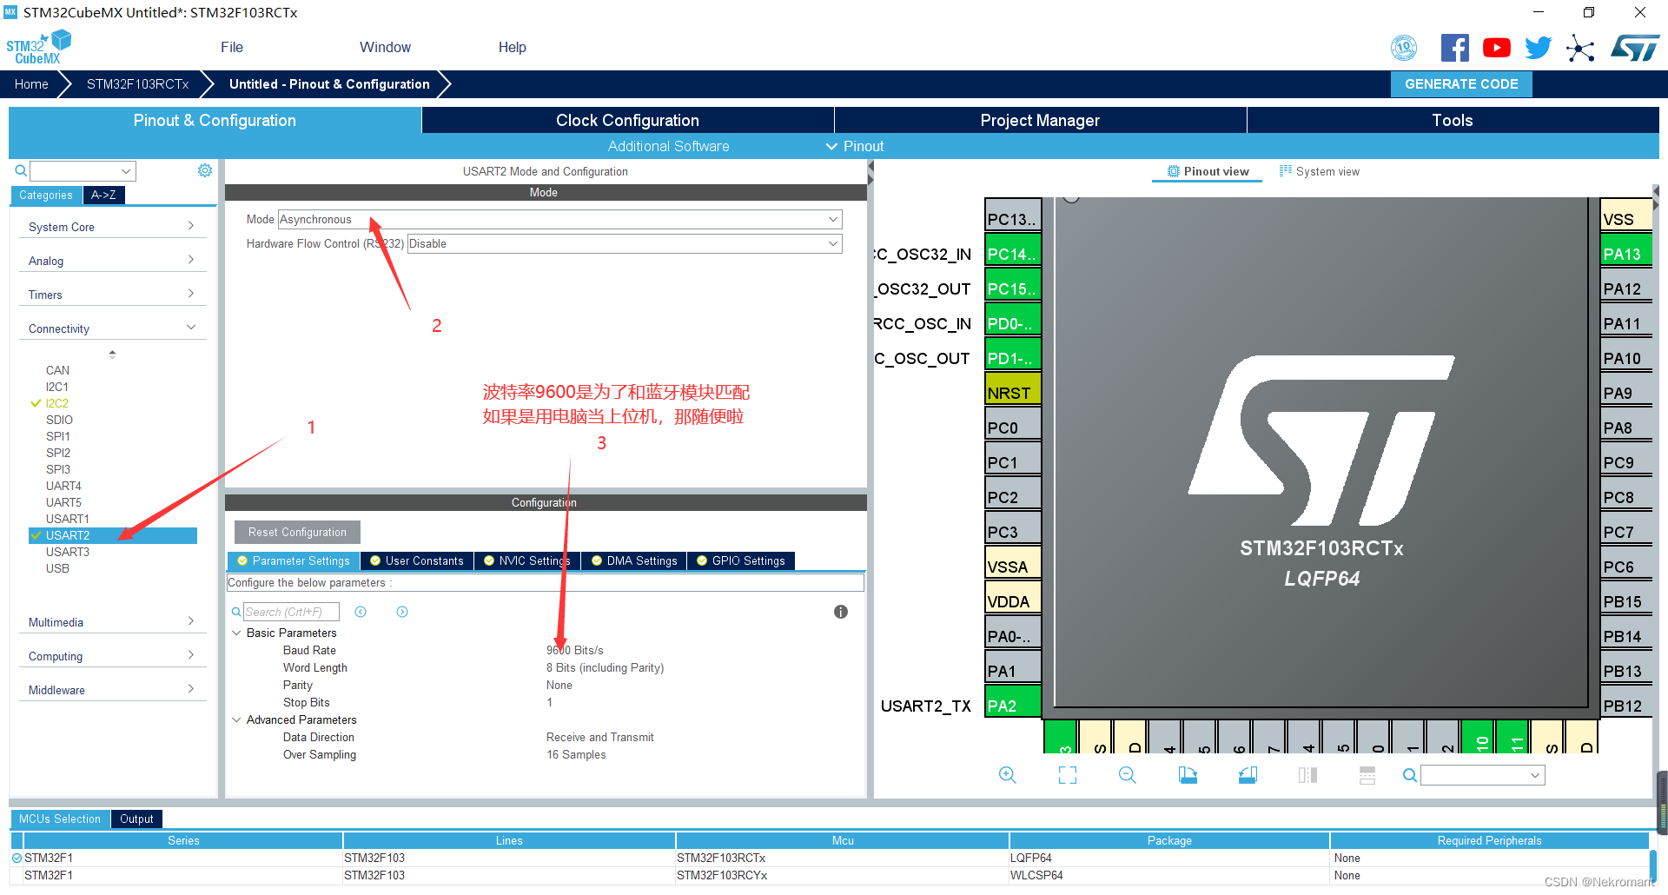Collapse the Basic Parameters group
The width and height of the screenshot is (1668, 895).
pos(236,633)
